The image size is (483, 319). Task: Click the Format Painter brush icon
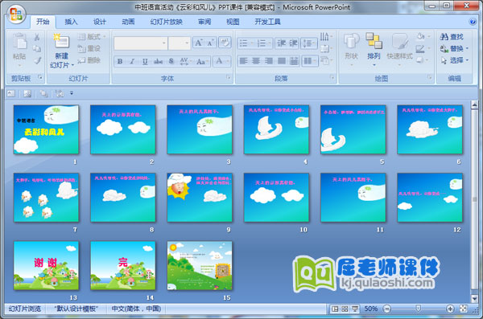click(x=37, y=60)
